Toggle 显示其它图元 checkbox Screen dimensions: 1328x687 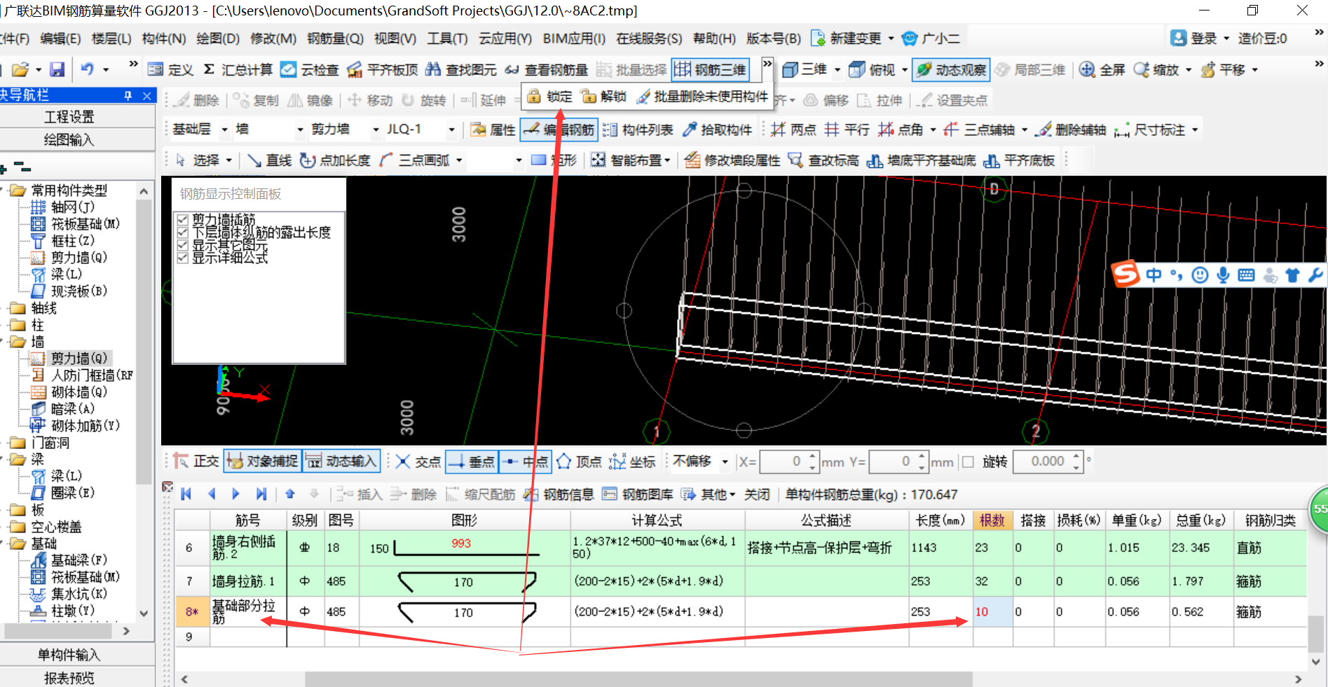pyautogui.click(x=183, y=245)
